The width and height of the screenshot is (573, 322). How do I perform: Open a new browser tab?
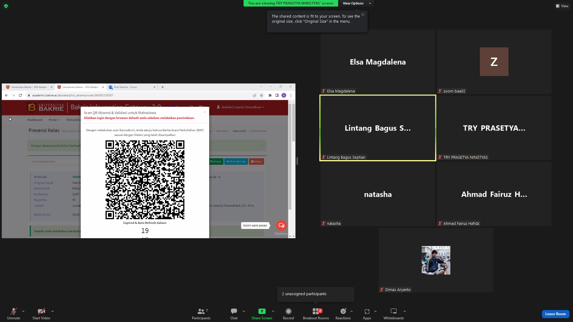(163, 87)
